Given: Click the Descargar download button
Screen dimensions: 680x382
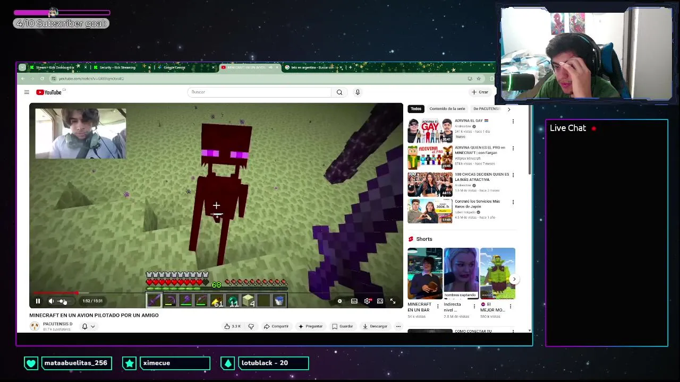Looking at the screenshot, I should tap(375, 326).
